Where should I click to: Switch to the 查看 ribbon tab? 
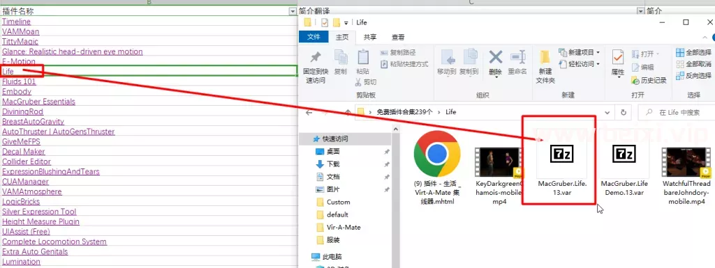pyautogui.click(x=398, y=38)
